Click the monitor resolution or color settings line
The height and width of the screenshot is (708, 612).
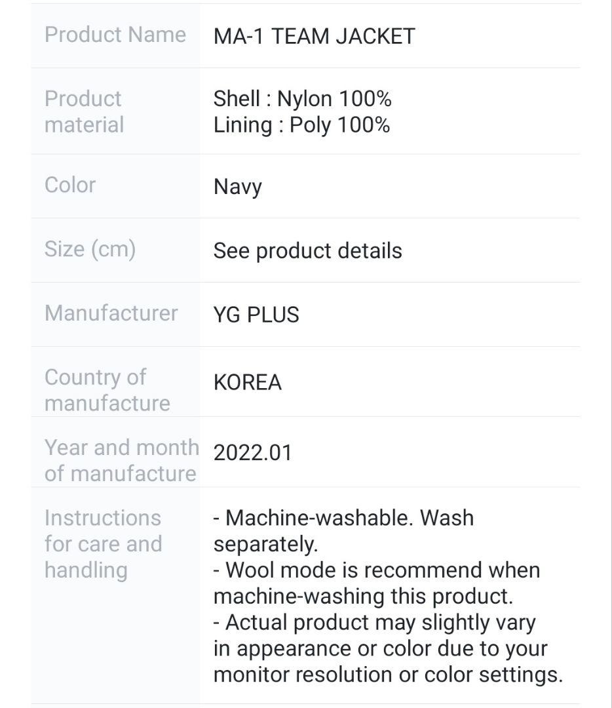click(x=388, y=675)
